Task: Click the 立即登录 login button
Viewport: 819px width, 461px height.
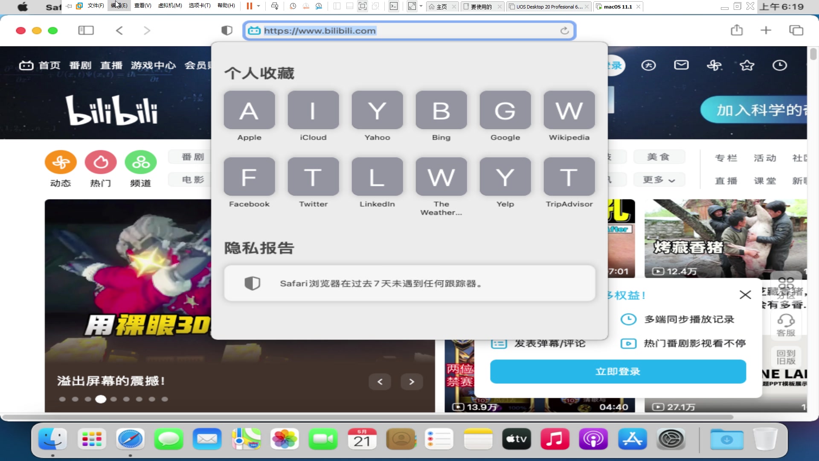Action: point(618,371)
